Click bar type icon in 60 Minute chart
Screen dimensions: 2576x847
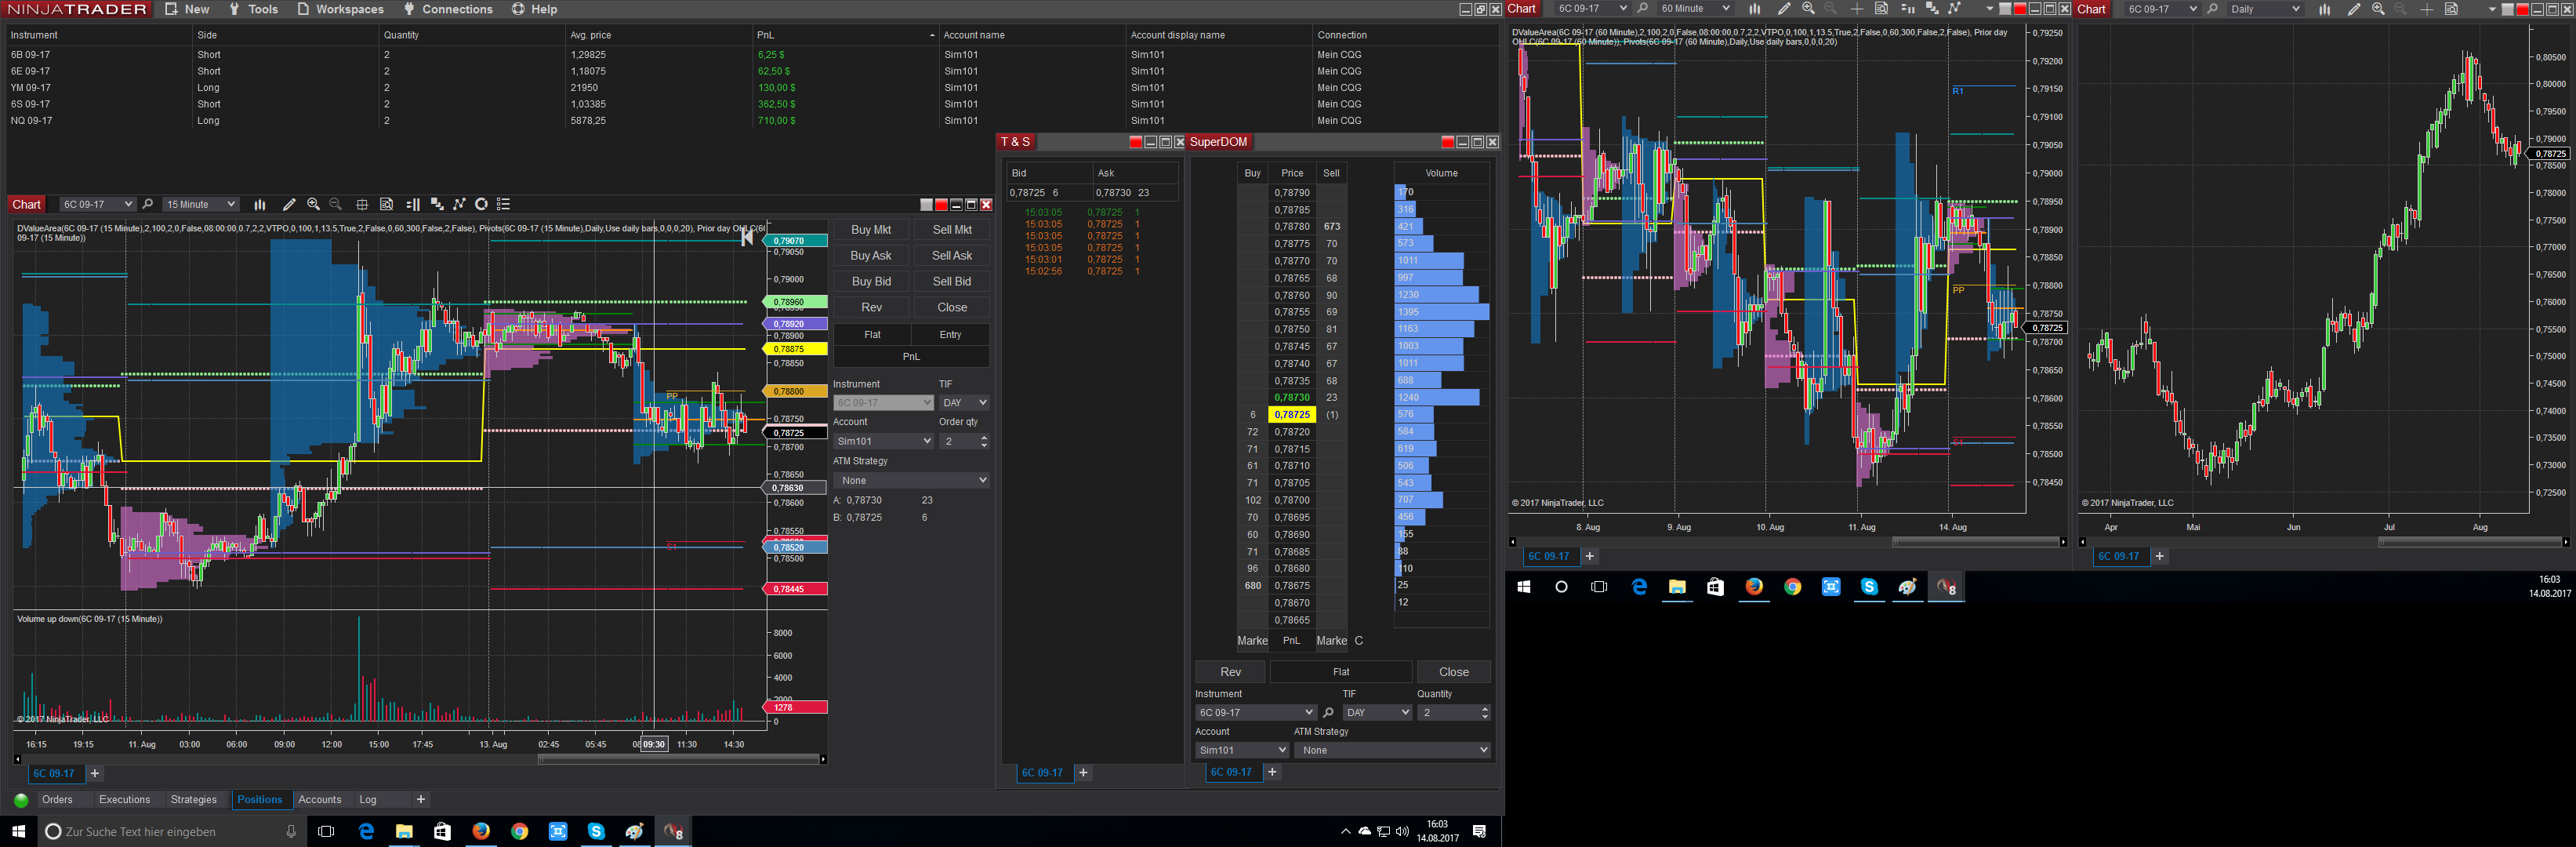click(1754, 9)
